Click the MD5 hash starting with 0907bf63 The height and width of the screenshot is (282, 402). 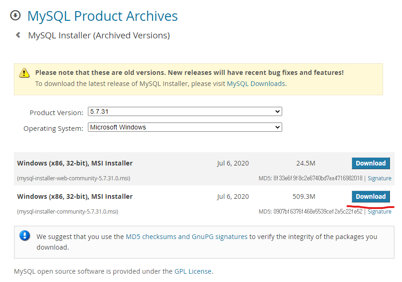(317, 212)
